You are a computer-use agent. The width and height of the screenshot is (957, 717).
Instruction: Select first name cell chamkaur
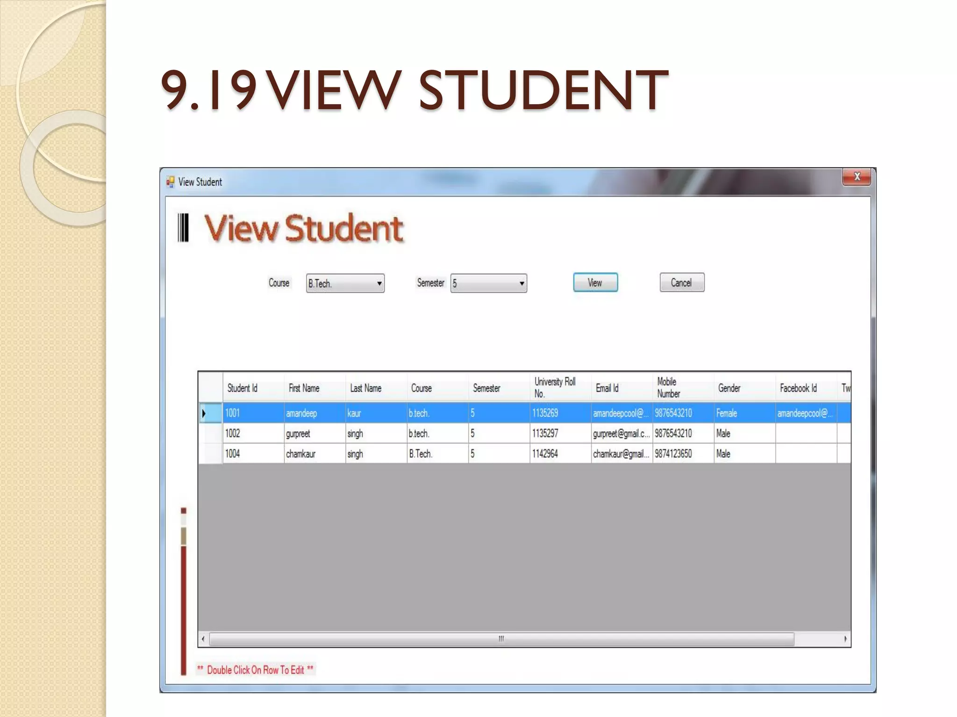coord(315,453)
